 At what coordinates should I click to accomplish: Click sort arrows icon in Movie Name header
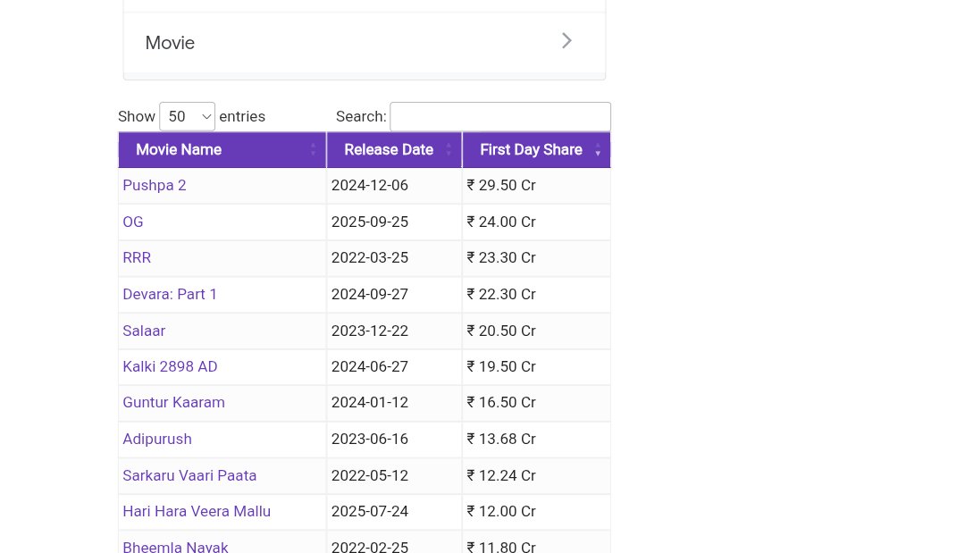(x=314, y=149)
